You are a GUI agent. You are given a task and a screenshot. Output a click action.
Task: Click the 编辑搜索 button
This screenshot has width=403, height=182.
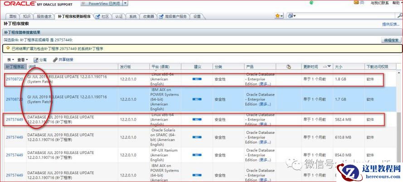[390, 40]
